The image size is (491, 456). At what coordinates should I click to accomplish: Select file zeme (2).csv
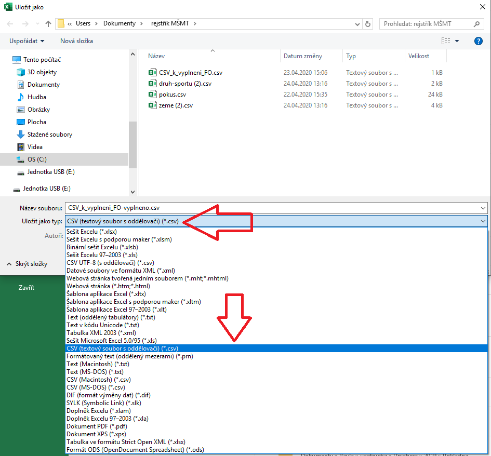[176, 105]
